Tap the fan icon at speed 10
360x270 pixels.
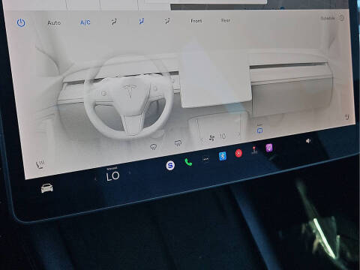[211, 138]
